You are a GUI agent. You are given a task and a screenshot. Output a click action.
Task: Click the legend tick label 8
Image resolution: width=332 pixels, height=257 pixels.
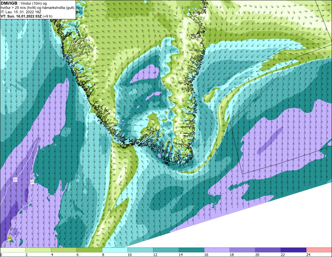click(x=103, y=255)
